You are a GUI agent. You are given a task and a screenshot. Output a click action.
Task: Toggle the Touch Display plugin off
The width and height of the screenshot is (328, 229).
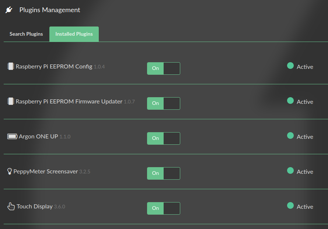click(x=163, y=208)
